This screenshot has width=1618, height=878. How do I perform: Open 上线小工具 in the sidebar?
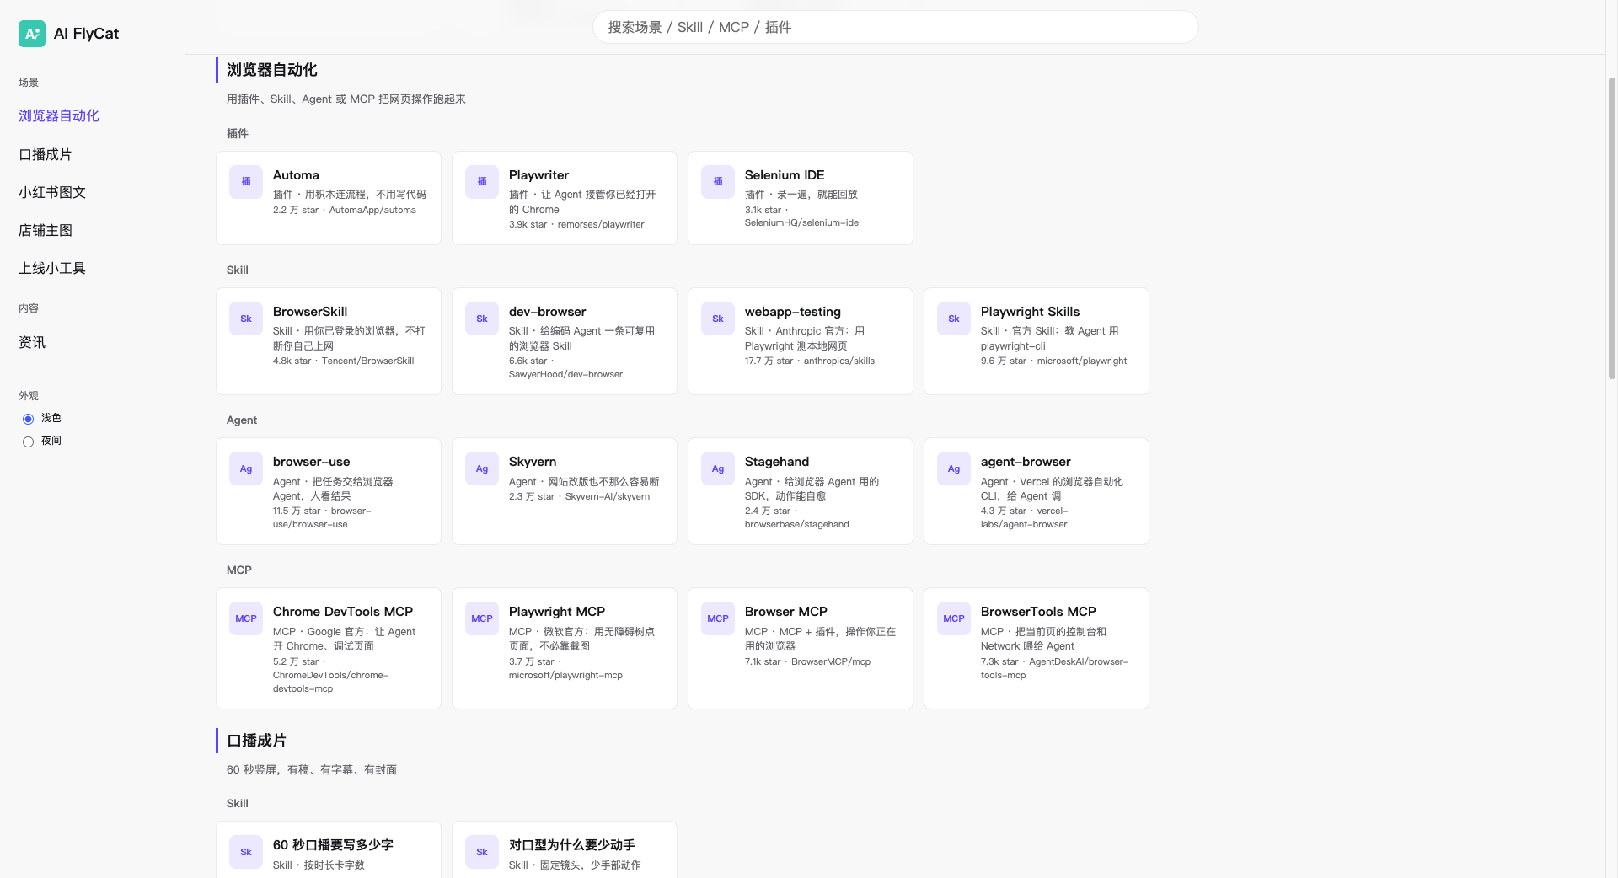tap(52, 268)
